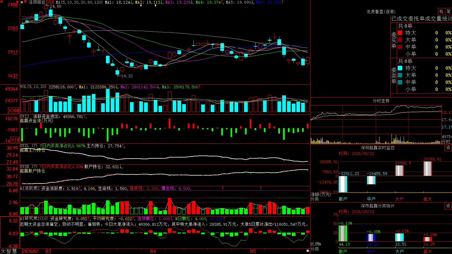Open the SVZJ indicator label
This screenshot has width=452, height=254.
coord(25,116)
